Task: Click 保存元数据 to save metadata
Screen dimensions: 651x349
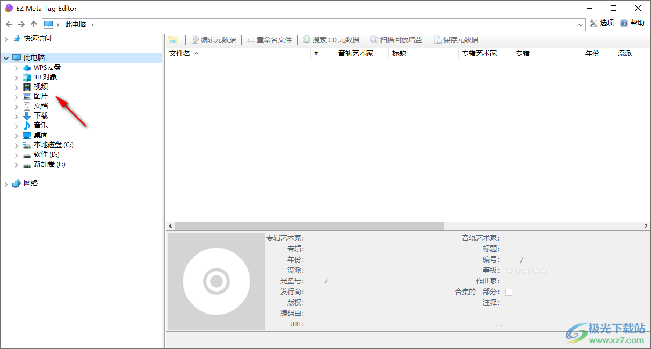Action: 455,39
